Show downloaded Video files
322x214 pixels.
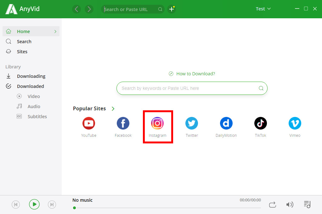(34, 96)
